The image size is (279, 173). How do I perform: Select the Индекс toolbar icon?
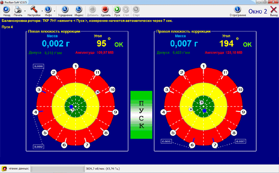click(x=79, y=11)
